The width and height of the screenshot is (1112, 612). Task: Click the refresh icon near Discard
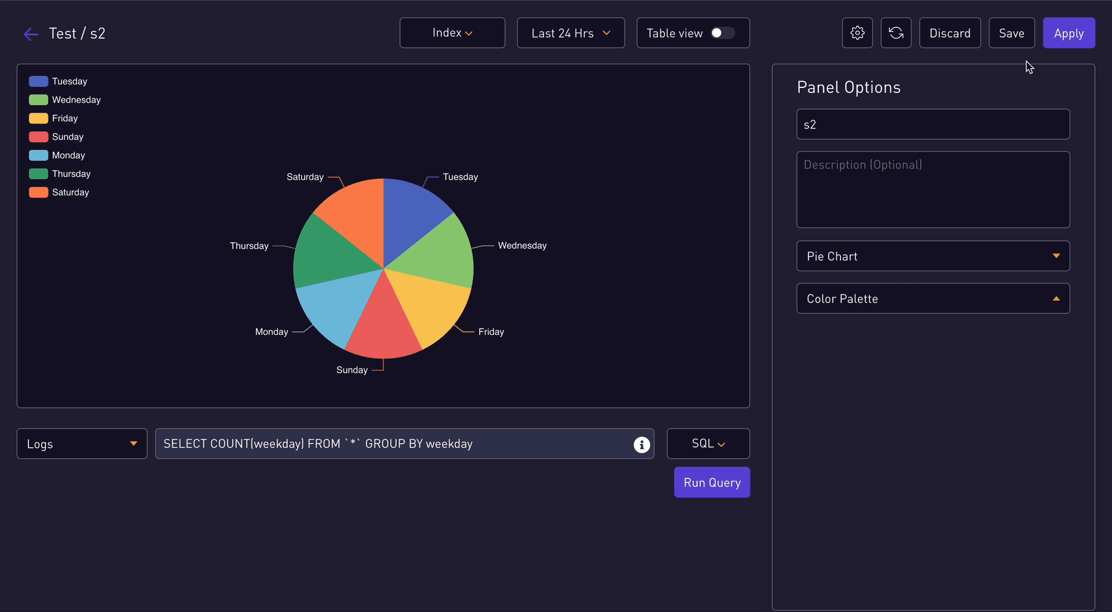click(895, 32)
